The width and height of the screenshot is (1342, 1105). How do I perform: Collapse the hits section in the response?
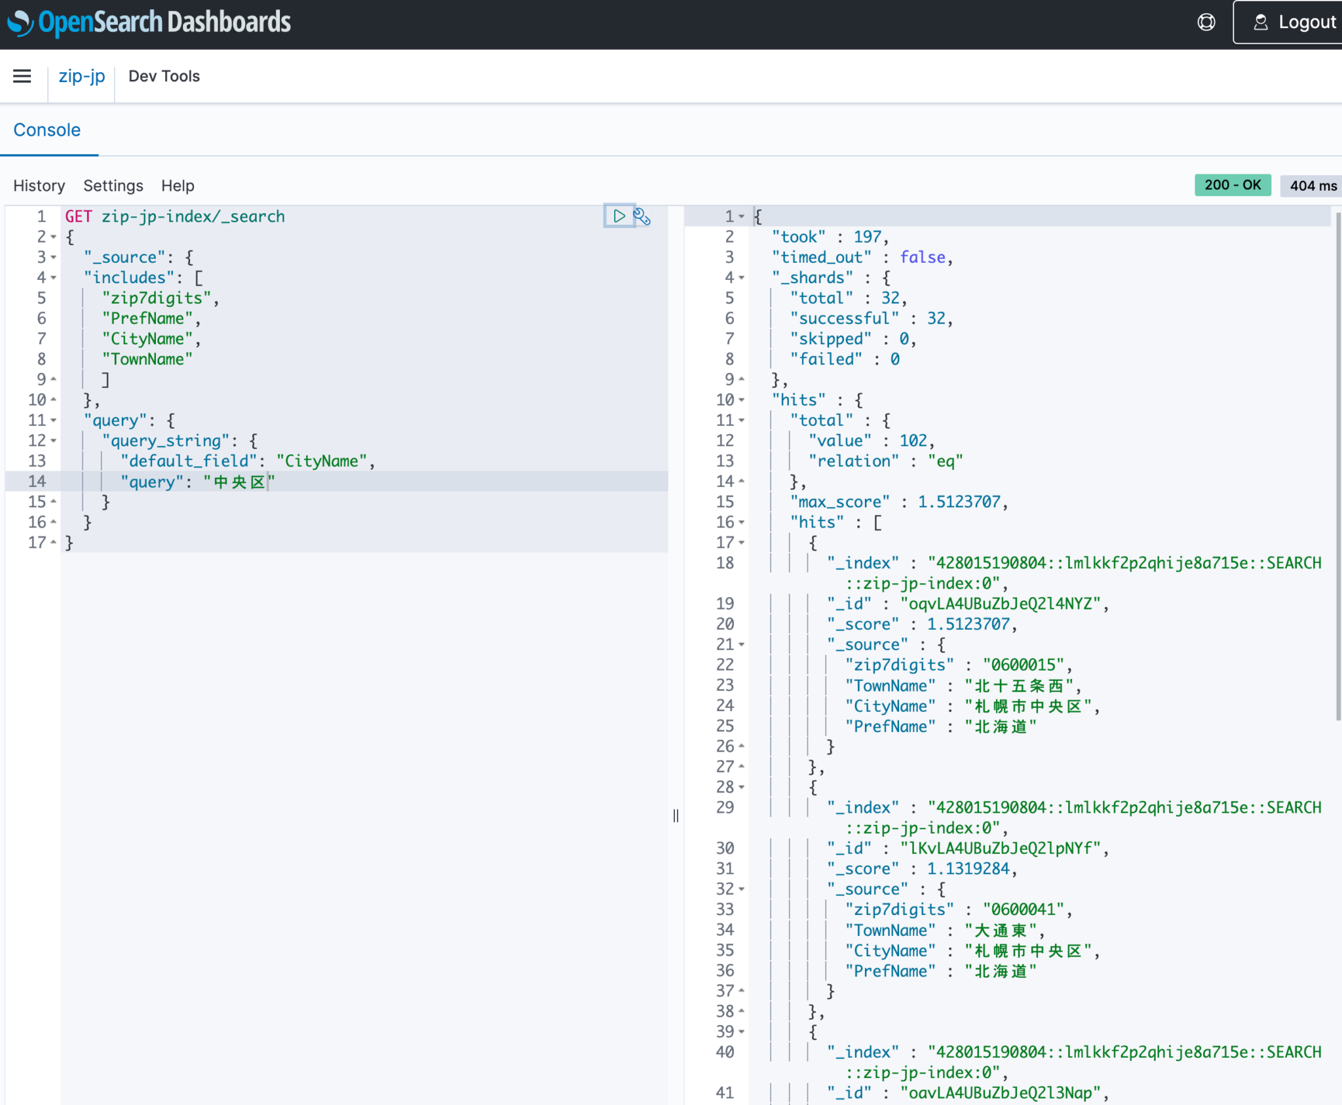742,400
